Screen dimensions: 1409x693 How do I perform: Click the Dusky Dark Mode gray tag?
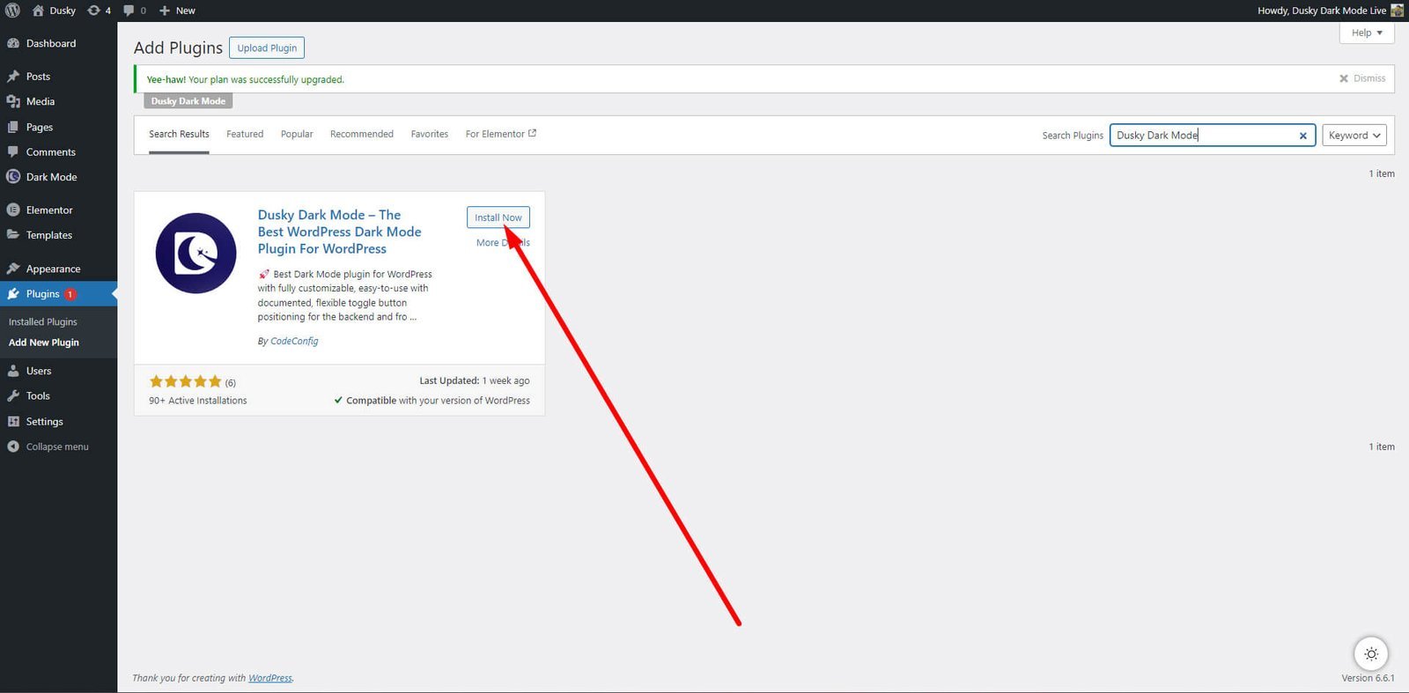[x=188, y=101]
